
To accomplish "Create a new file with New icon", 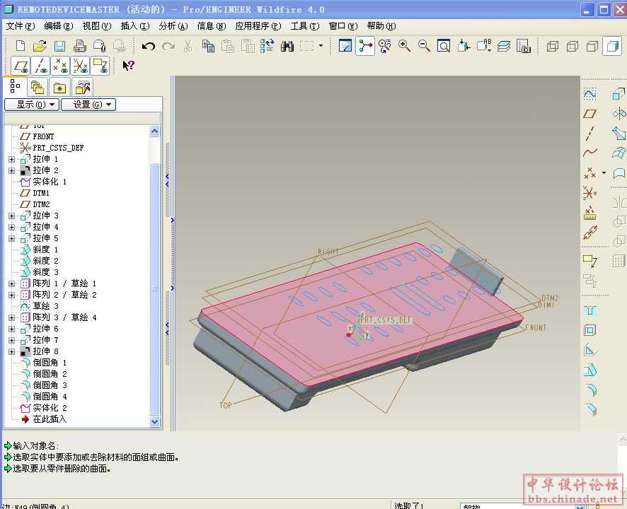I will tap(21, 46).
